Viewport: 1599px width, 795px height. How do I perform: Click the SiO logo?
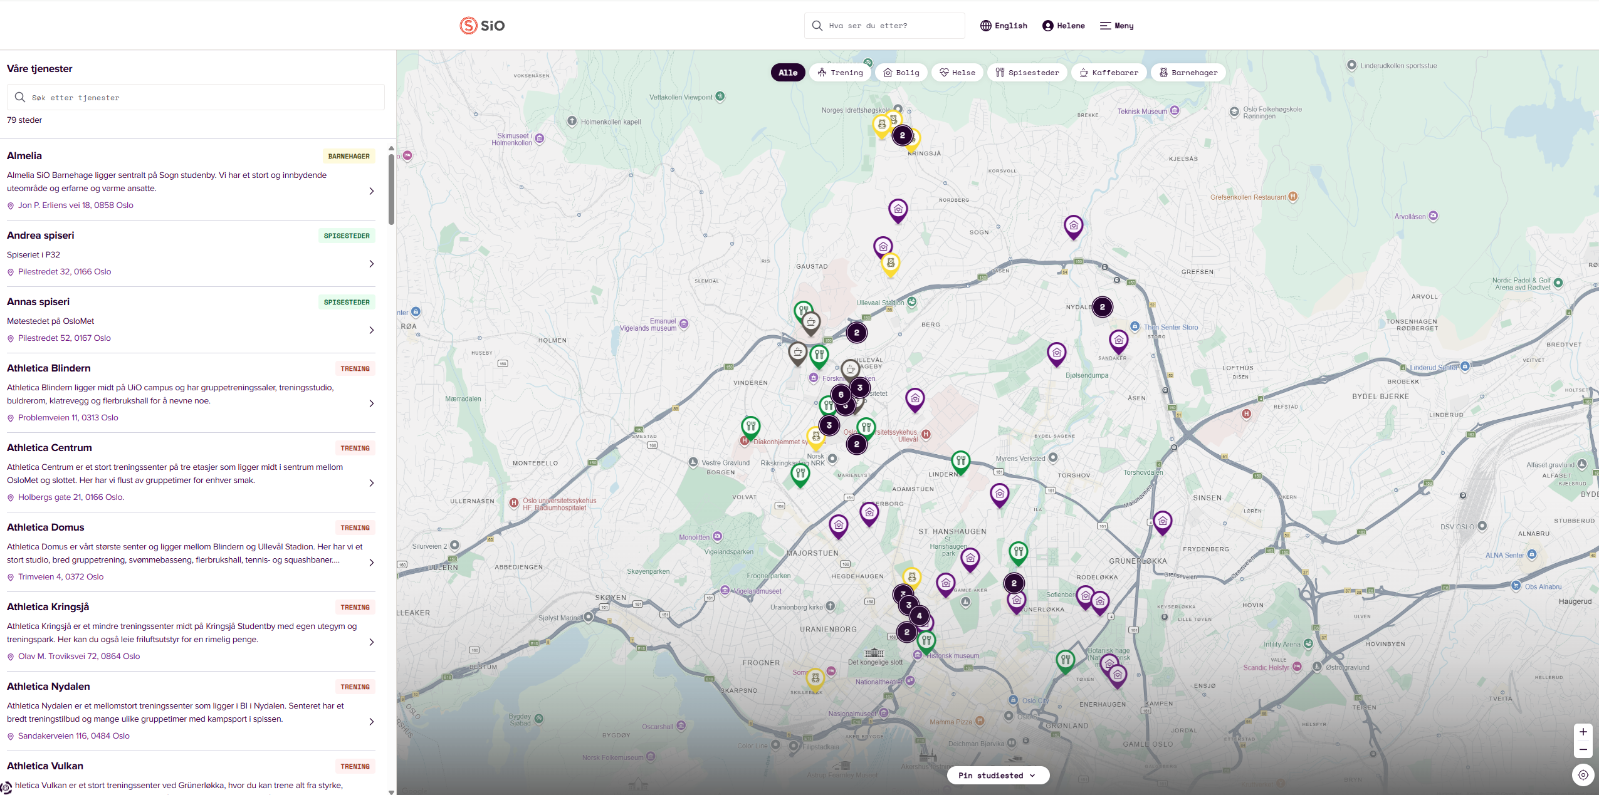click(482, 26)
